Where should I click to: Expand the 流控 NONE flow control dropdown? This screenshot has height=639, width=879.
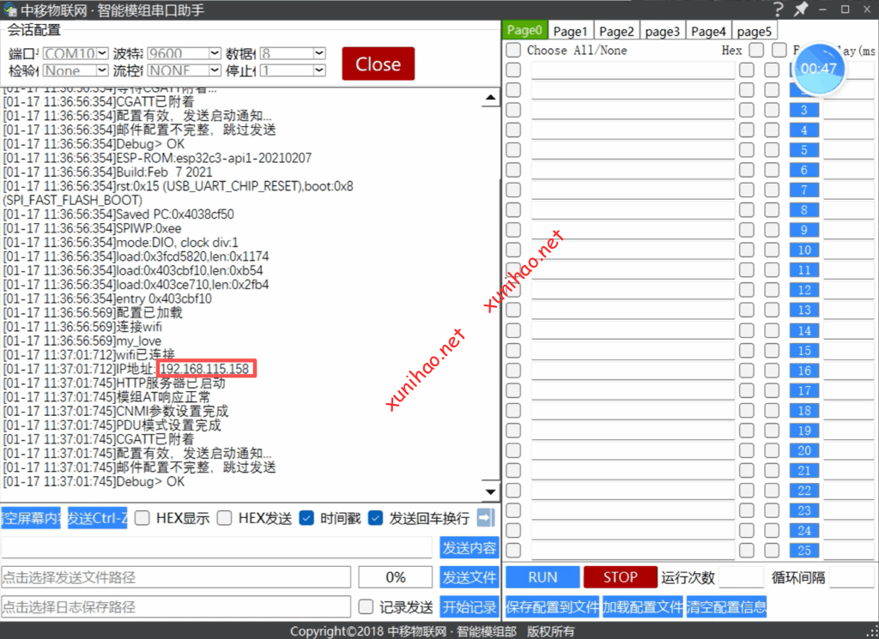point(183,70)
